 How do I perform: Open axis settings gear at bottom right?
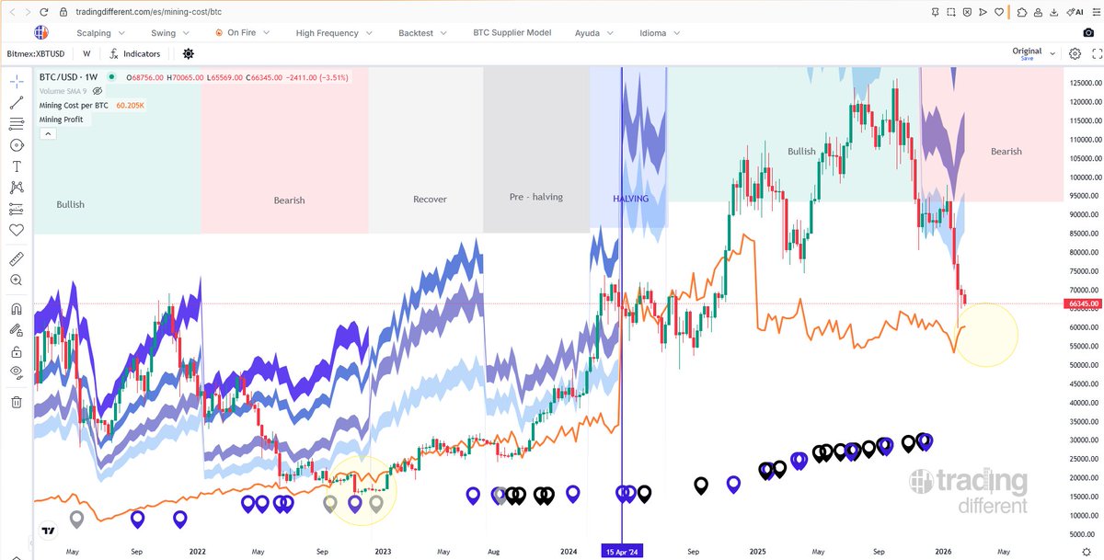tap(1087, 551)
